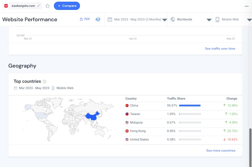Click the star favorite icon

(48, 6)
